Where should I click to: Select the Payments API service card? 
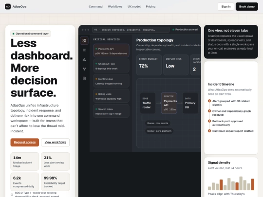(x=111, y=51)
